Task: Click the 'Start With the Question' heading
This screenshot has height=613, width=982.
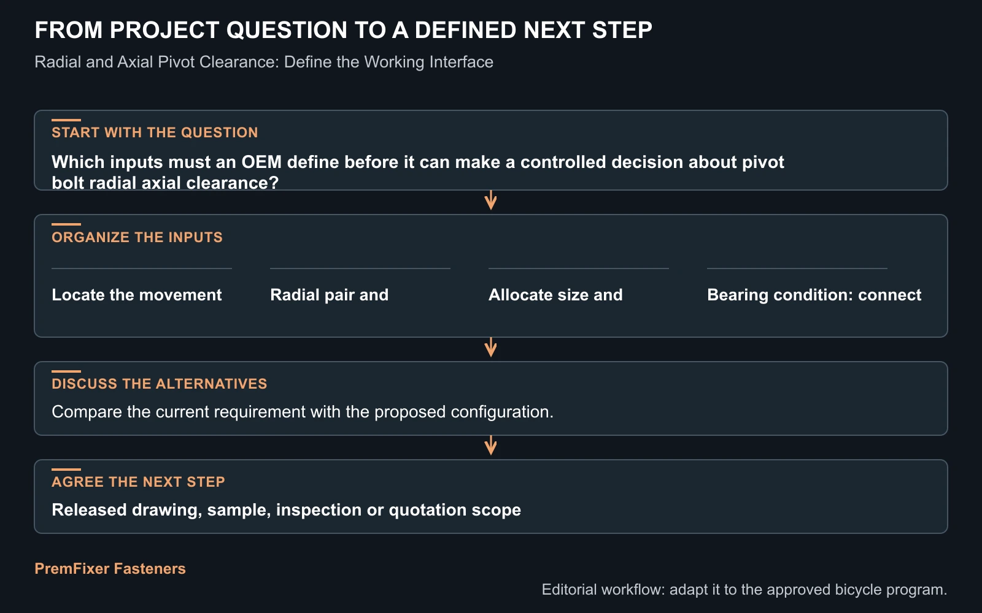Action: coord(155,132)
